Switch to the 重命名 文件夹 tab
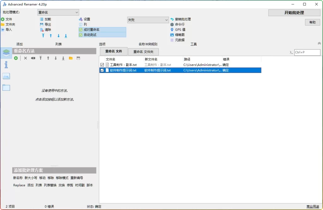323x210 pixels. click(144, 51)
